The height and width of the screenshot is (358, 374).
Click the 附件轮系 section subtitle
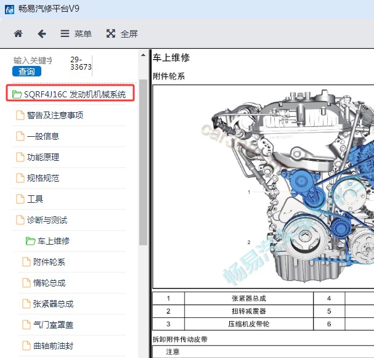click(x=169, y=76)
